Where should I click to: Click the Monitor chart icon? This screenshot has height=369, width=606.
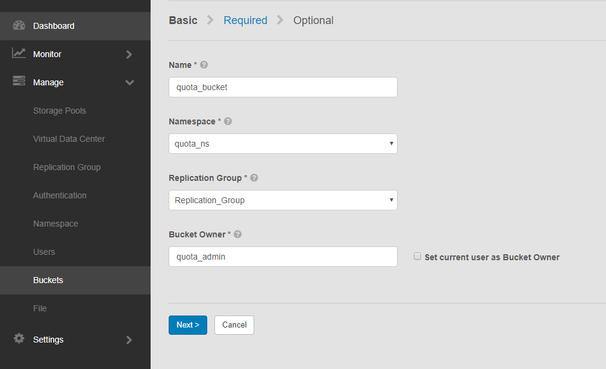tap(19, 53)
